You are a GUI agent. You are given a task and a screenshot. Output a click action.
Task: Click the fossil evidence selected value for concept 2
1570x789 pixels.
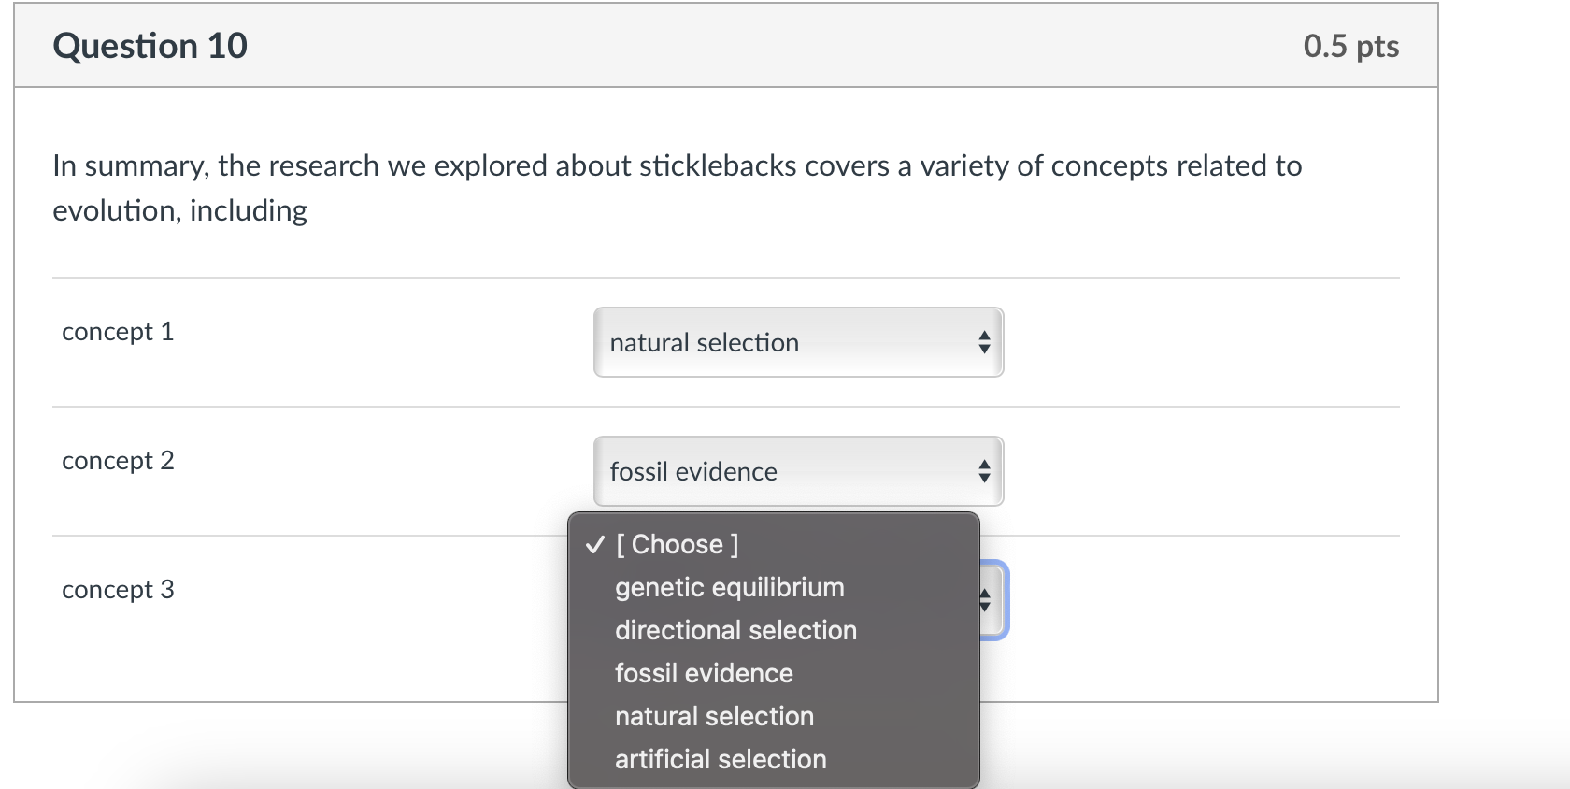click(x=693, y=472)
